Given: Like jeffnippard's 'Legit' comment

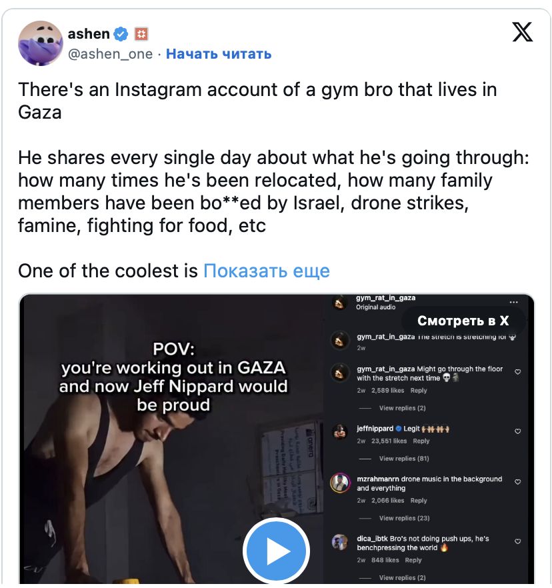Looking at the screenshot, I should click(x=518, y=431).
